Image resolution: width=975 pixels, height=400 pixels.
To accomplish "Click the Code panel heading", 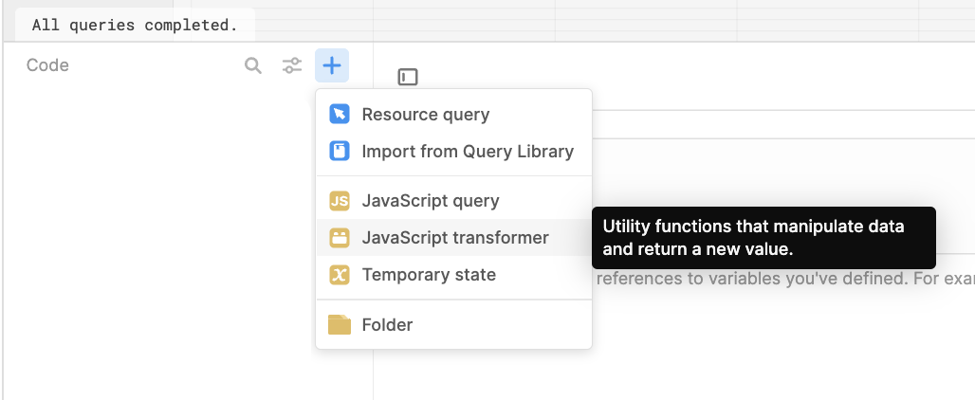I will [47, 65].
